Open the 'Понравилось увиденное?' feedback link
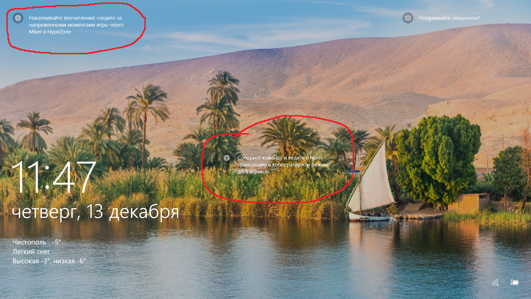 [449, 18]
